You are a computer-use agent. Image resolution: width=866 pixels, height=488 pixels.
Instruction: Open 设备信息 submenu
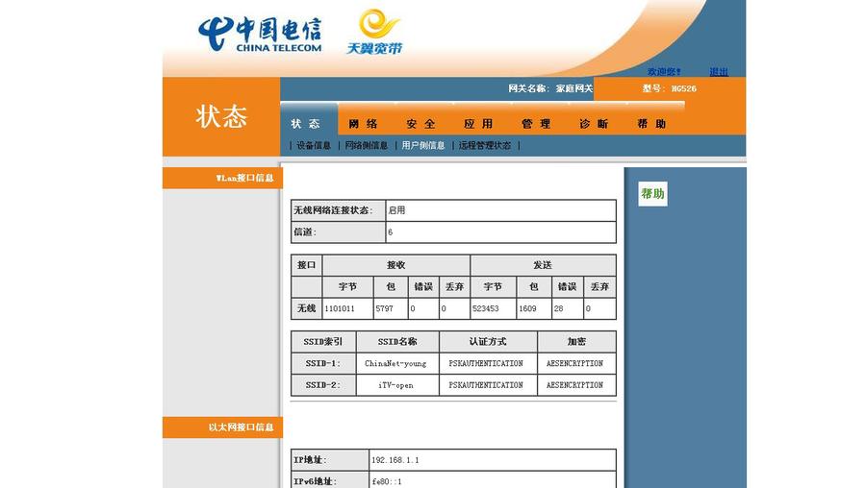click(314, 146)
